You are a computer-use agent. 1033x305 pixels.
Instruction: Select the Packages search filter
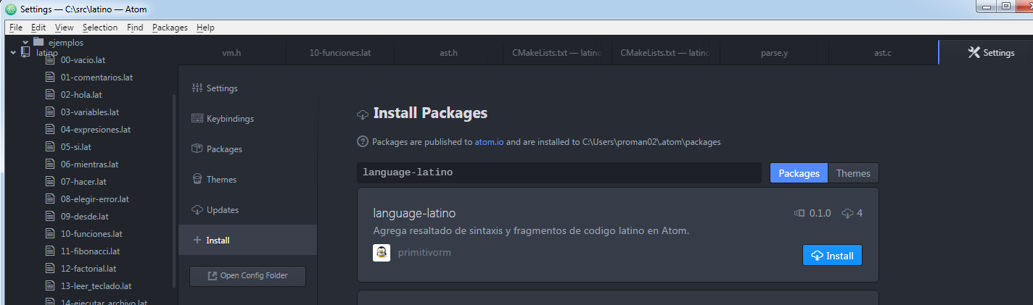(x=799, y=173)
